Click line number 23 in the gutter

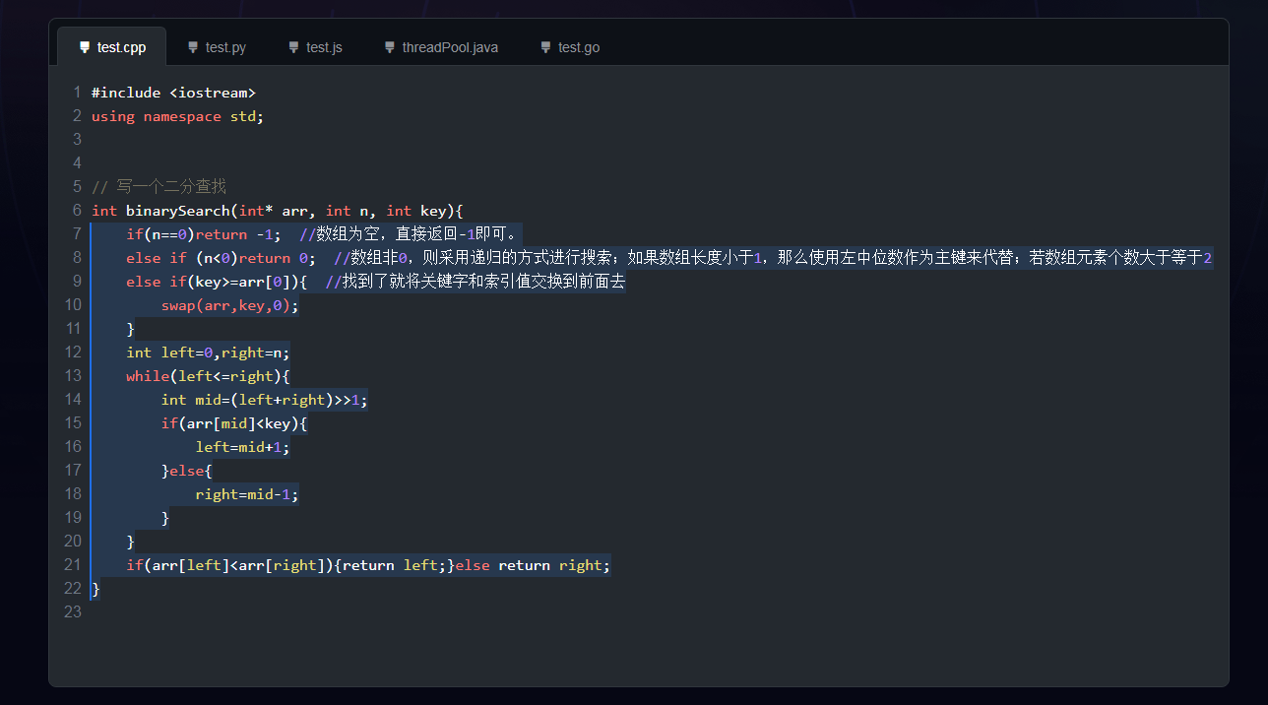pyautogui.click(x=73, y=612)
